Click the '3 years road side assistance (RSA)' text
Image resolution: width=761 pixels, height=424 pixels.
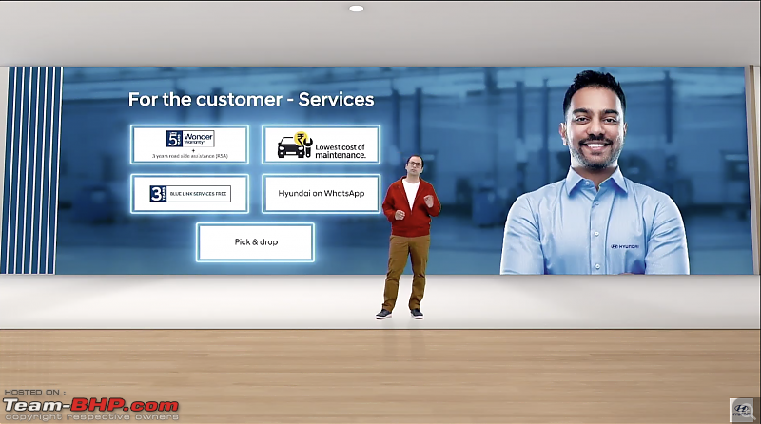[189, 156]
